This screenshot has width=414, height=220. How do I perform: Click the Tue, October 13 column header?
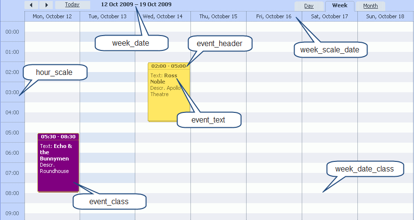[x=107, y=16]
